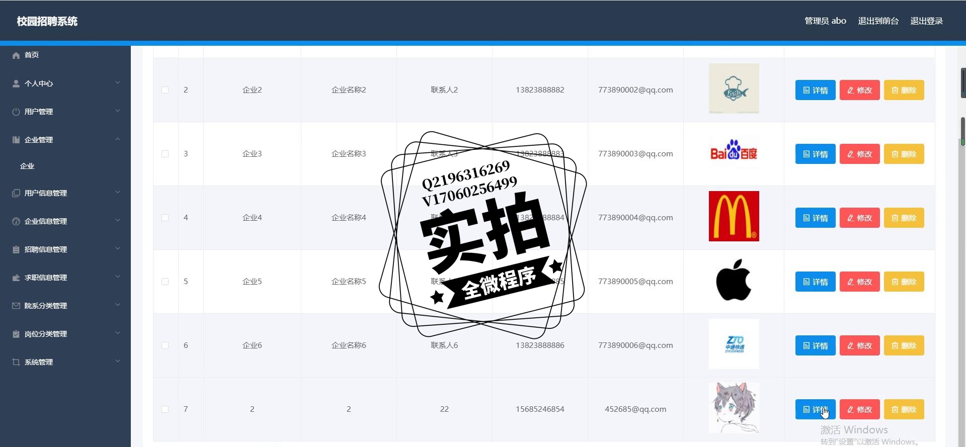Click 详情 for row 7
Screen dimensions: 966x447
click(x=815, y=409)
